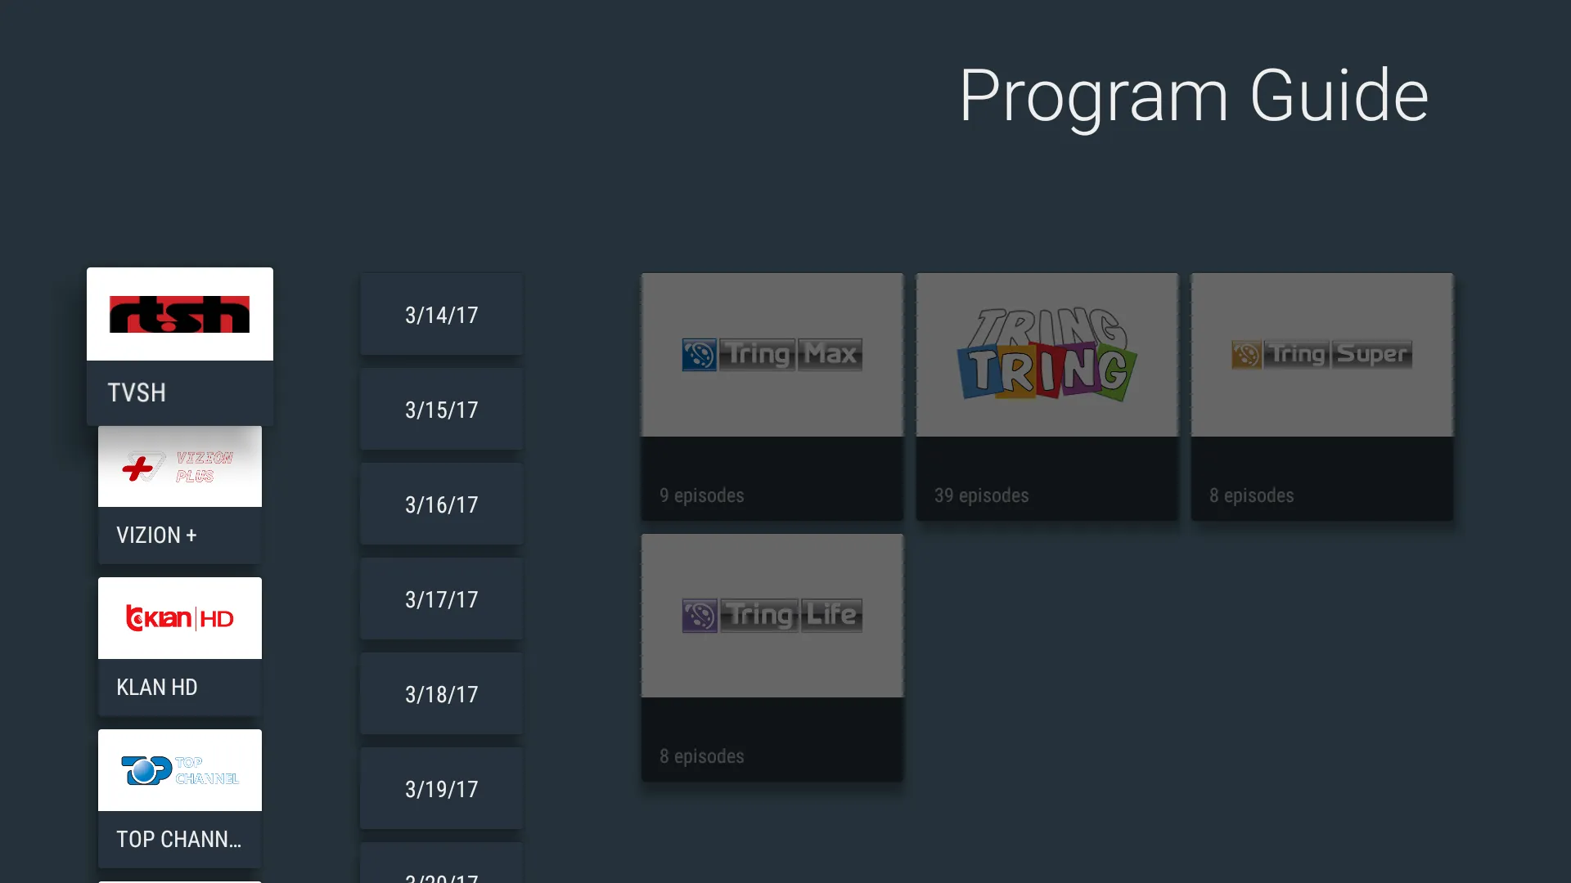This screenshot has height=883, width=1571.
Task: Select the 3/19/17 date entry
Action: [440, 788]
